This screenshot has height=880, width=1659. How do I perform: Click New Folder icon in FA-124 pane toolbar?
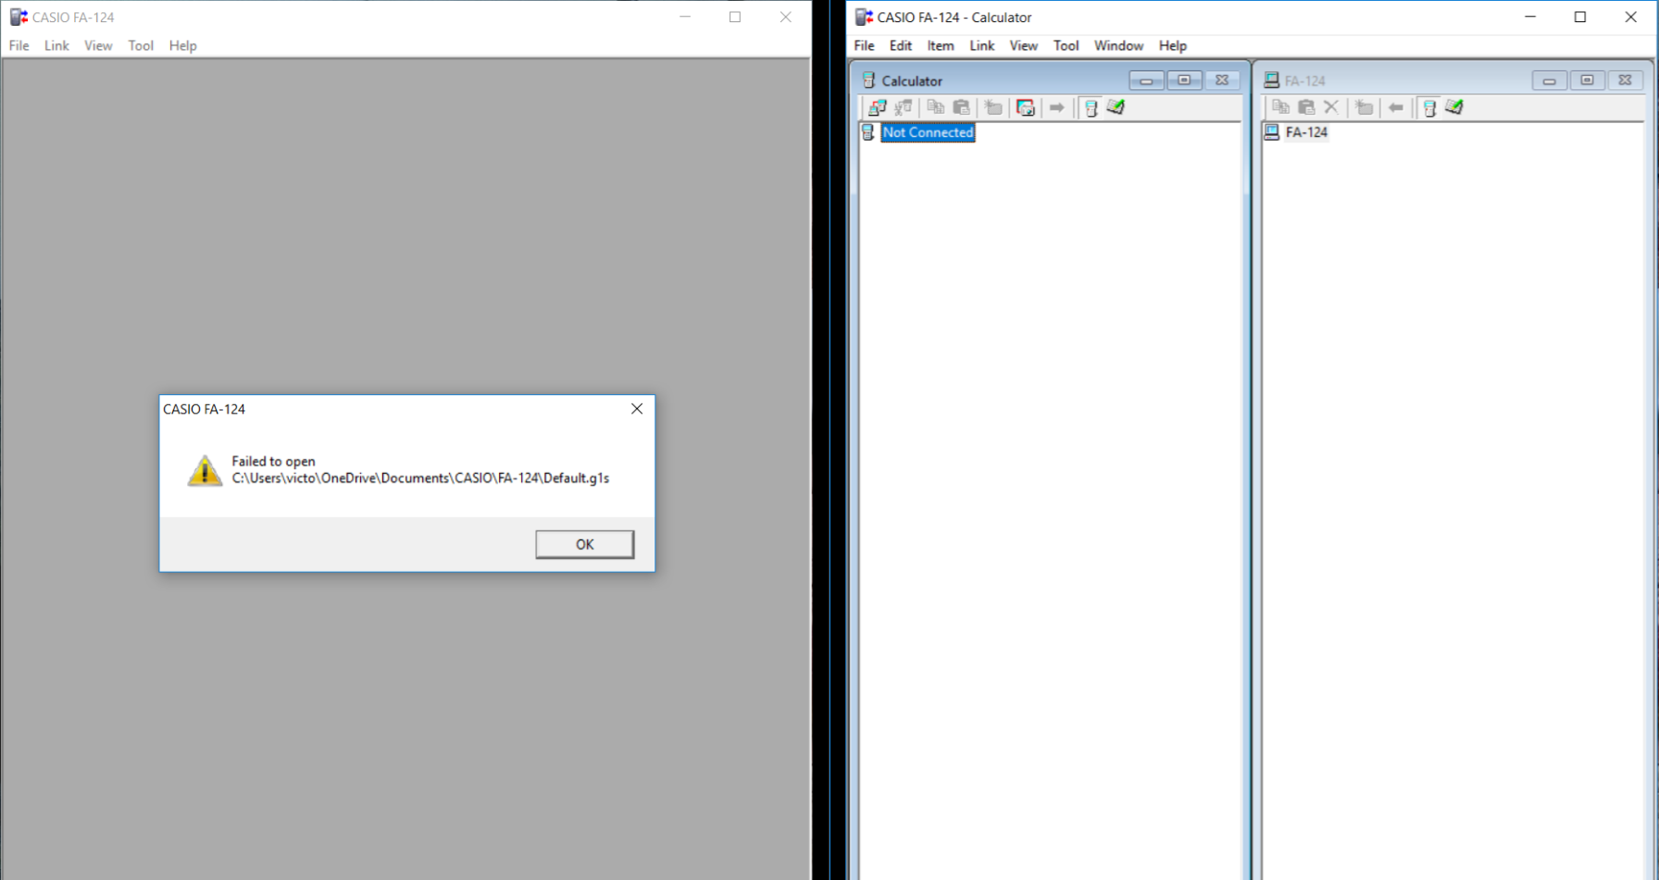(1364, 108)
